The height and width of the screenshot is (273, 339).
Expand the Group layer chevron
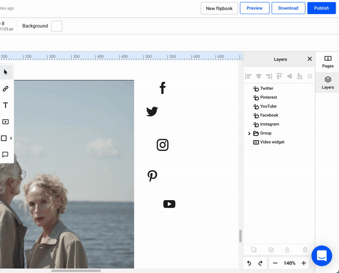click(249, 133)
